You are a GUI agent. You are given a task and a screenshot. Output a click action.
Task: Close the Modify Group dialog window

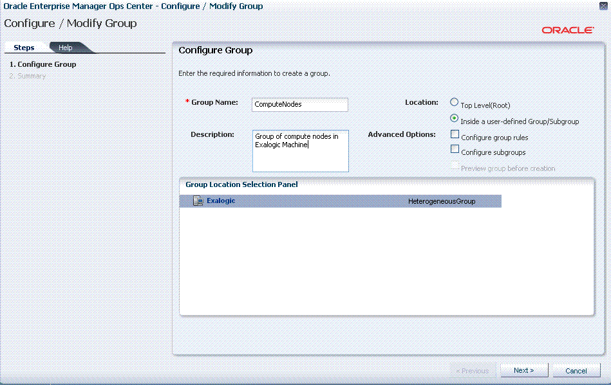[603, 6]
